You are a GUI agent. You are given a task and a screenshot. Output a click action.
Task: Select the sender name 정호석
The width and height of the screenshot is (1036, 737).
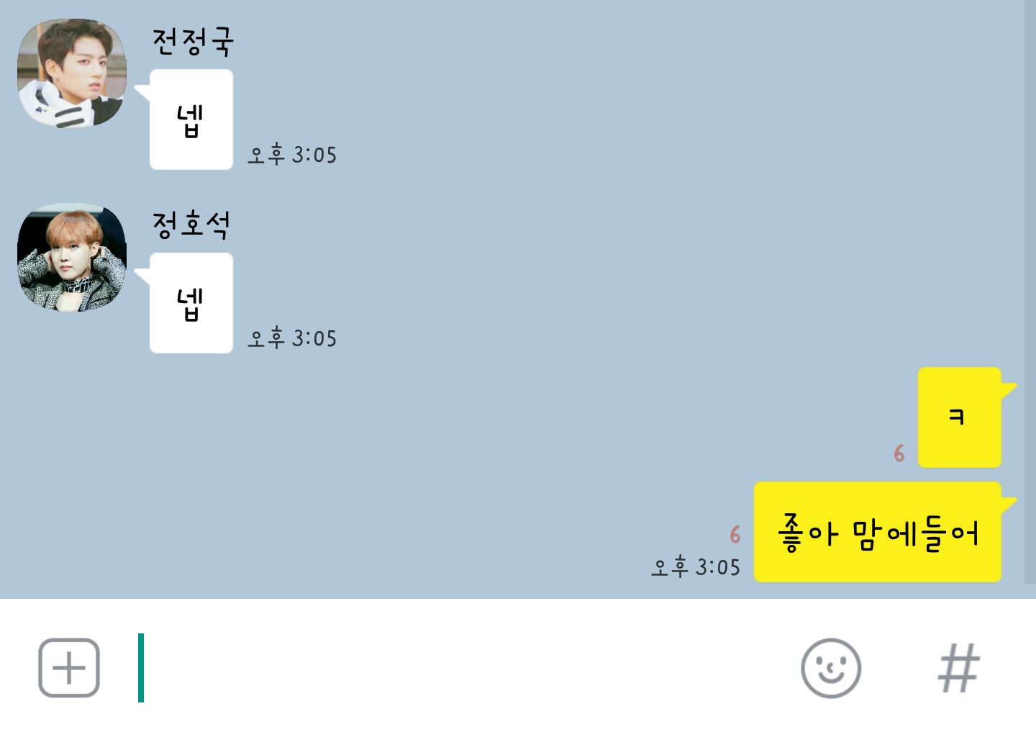point(191,225)
